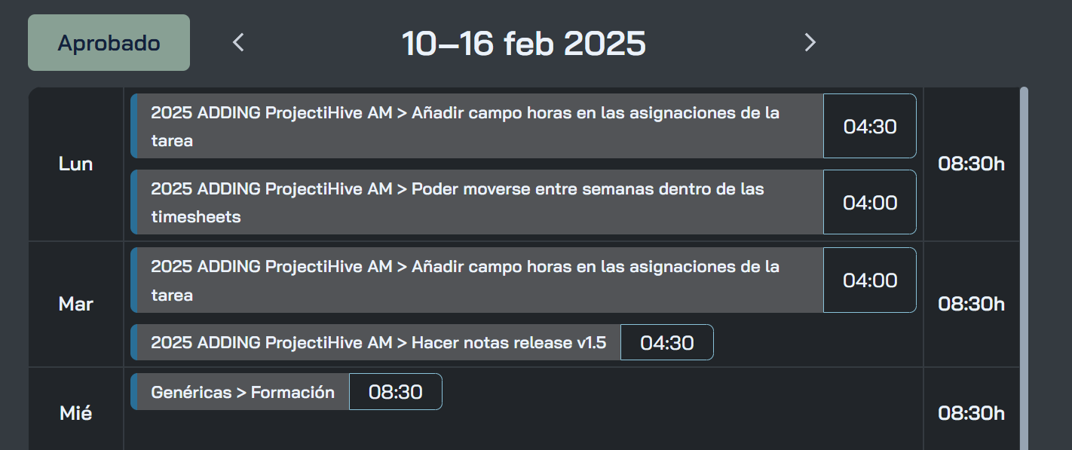
Task: Select the Lun day label
Action: 75,164
